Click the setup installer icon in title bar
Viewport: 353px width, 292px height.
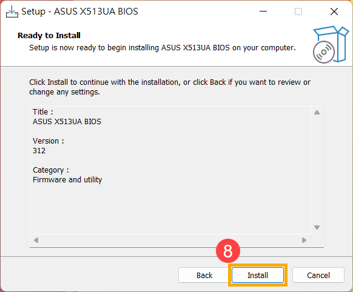12,12
